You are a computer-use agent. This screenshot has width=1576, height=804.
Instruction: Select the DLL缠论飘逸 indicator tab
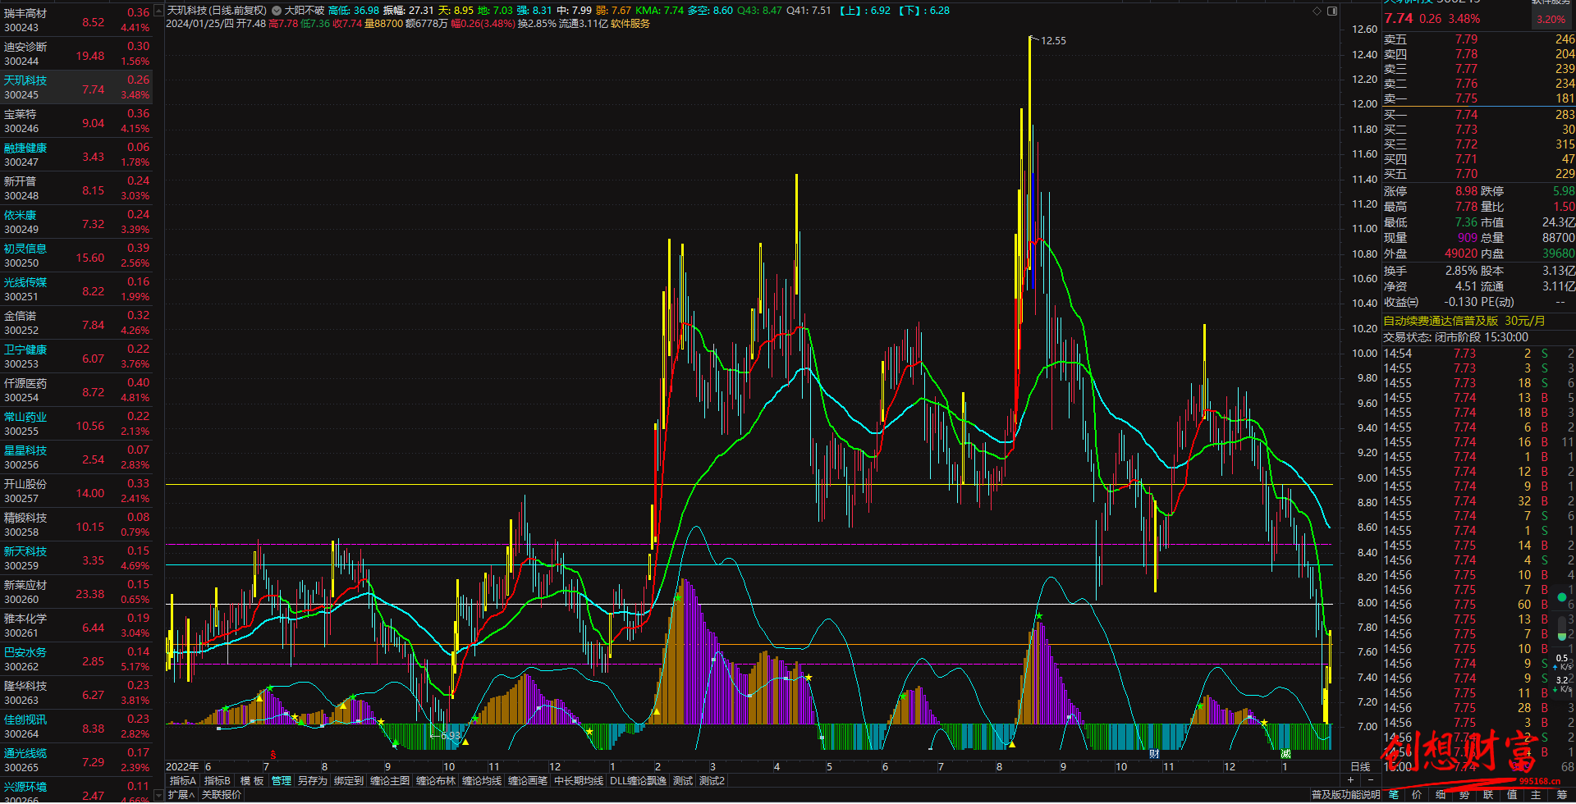[x=638, y=780]
